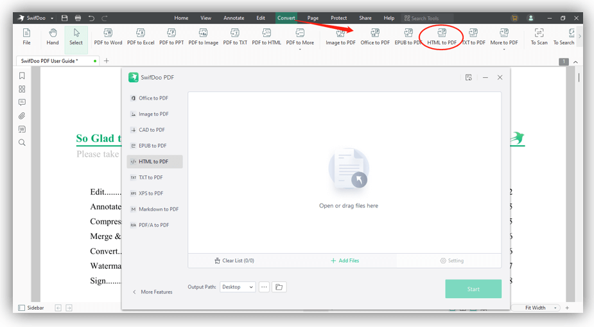The width and height of the screenshot is (594, 327).
Task: Open the View tab
Action: coord(205,18)
